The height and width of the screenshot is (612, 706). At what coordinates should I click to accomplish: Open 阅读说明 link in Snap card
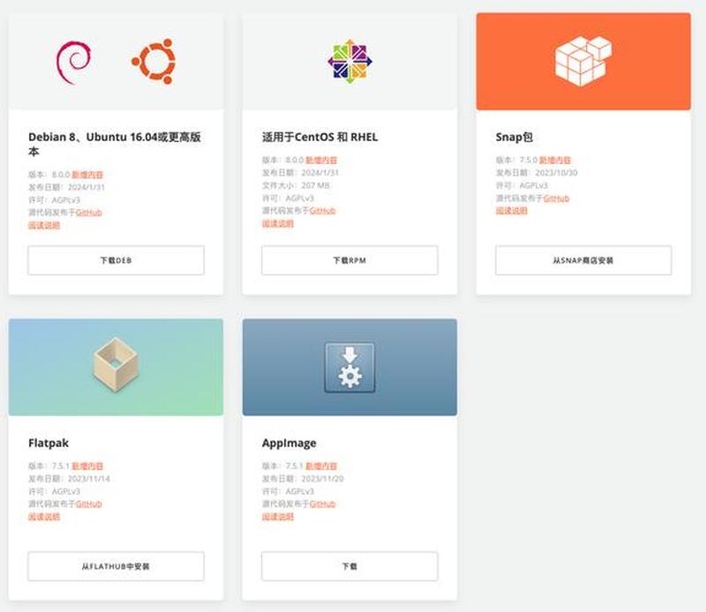point(512,211)
